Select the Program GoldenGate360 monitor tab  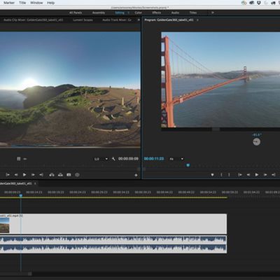click(169, 20)
